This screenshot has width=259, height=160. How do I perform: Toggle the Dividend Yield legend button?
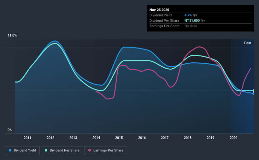(22, 151)
